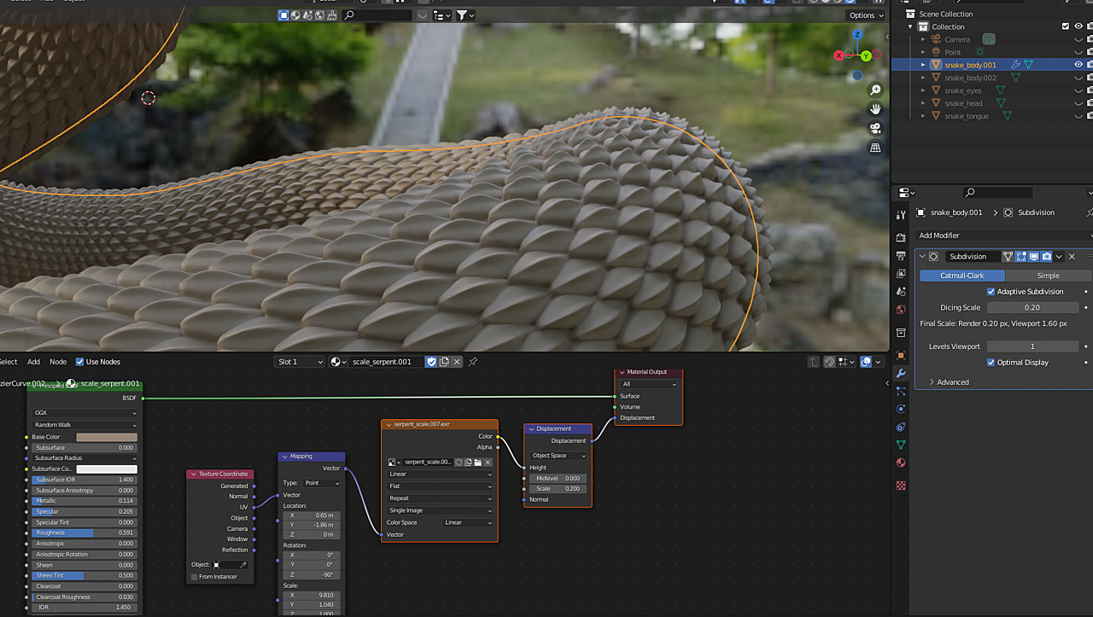The height and width of the screenshot is (617, 1093).
Task: Pin the node editor material
Action: [472, 362]
